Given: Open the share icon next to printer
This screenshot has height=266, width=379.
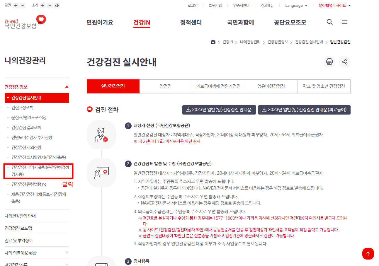Looking at the screenshot, I should click(x=344, y=62).
